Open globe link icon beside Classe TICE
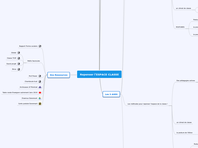Screen dimensions: 198x148 19,58
